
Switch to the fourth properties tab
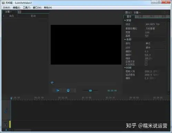pyautogui.click(x=164, y=17)
